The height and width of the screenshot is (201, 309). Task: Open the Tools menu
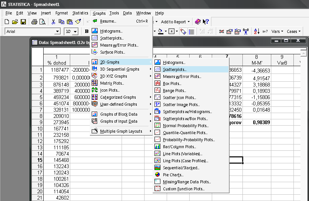pyautogui.click(x=114, y=13)
